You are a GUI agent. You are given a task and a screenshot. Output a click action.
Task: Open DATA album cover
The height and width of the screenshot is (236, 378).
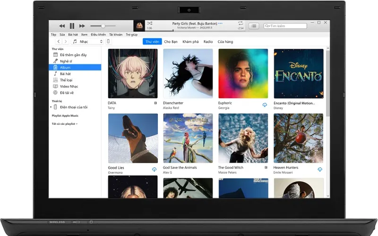133,73
